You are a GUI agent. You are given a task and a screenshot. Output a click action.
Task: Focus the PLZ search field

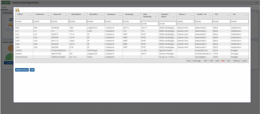pos(222,21)
